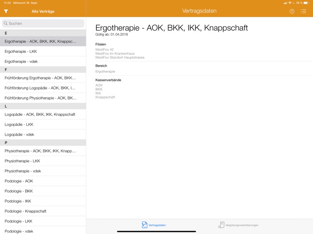
Task: Click the search magnifier icon
Action: click(x=5, y=23)
